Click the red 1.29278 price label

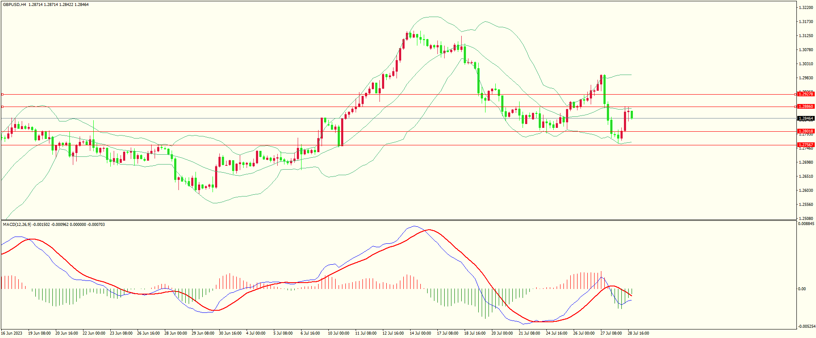806,94
